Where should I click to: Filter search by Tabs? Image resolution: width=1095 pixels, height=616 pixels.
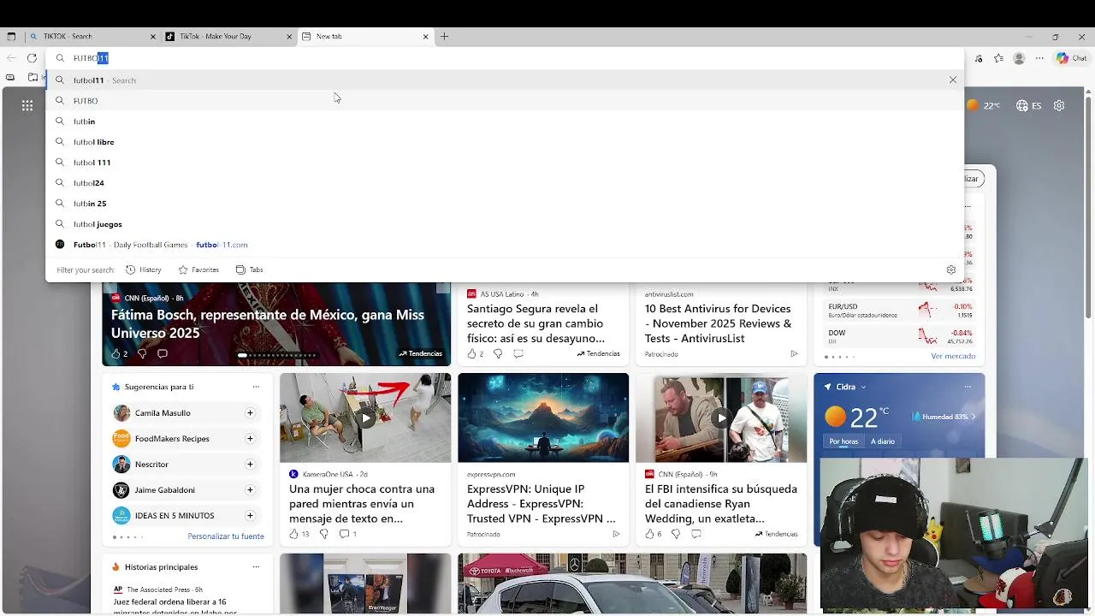click(249, 269)
